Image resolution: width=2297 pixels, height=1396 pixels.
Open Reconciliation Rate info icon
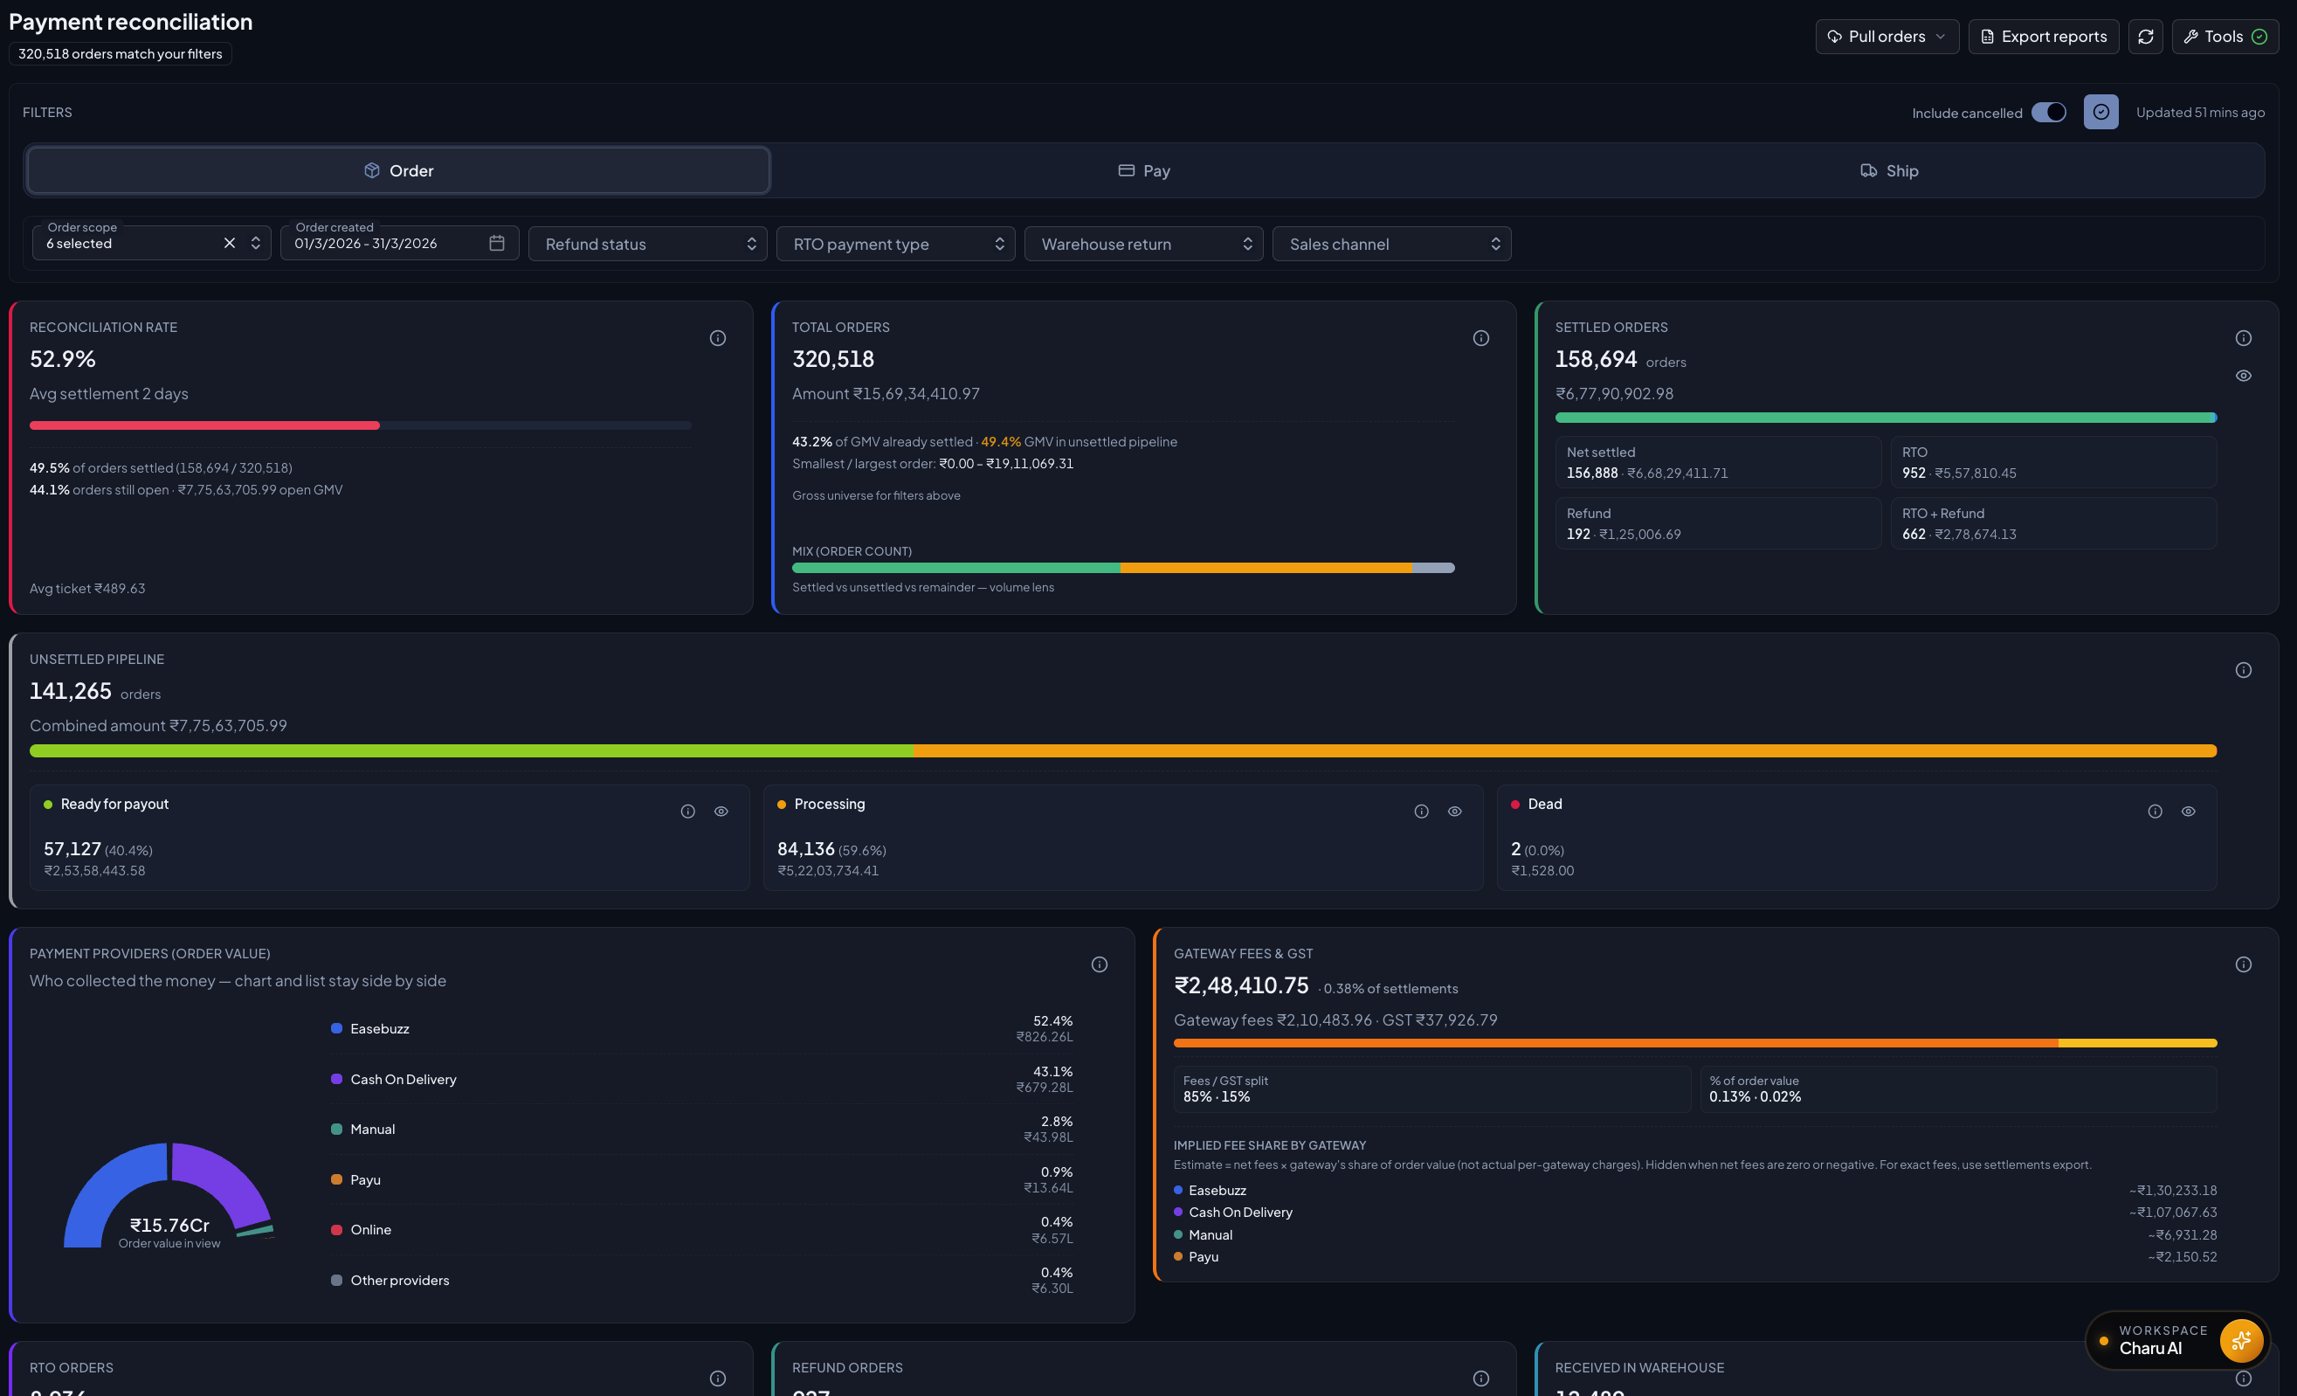coord(717,338)
